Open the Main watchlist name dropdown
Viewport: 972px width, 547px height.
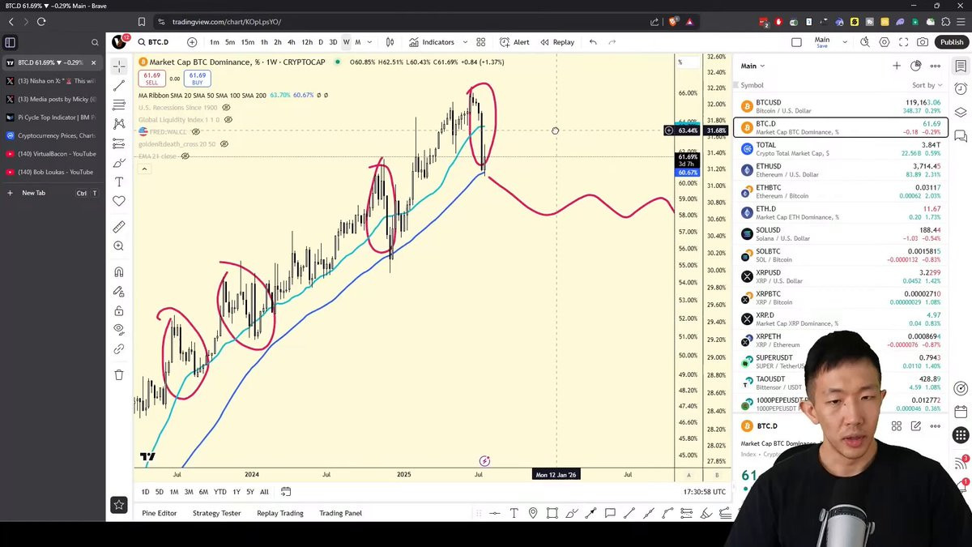click(x=752, y=66)
